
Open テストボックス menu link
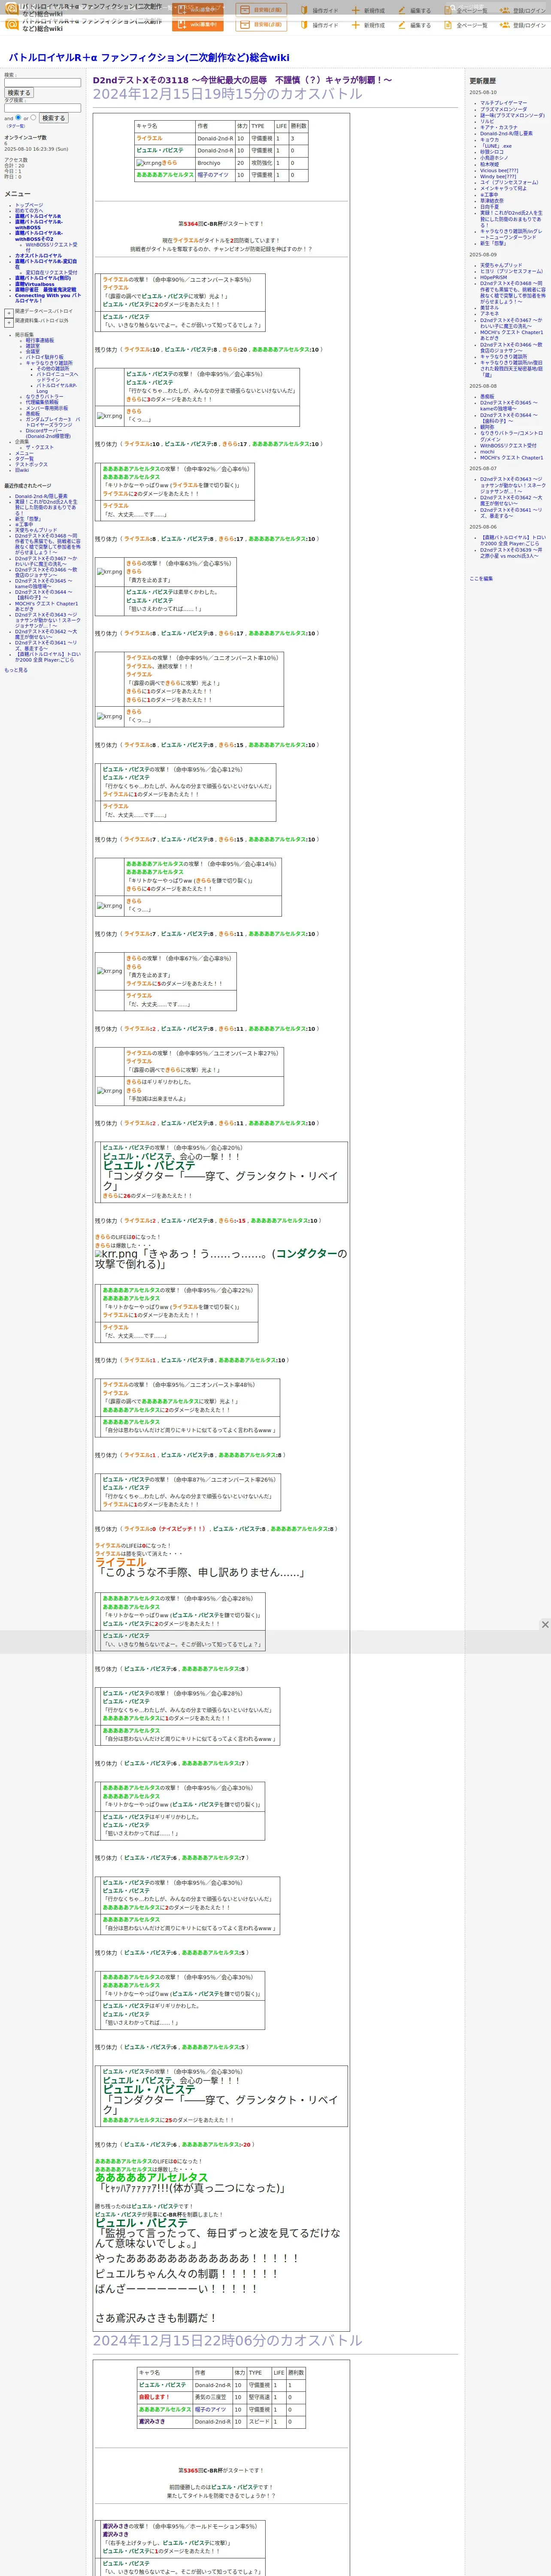pos(31,464)
